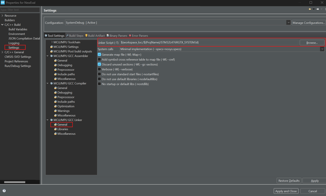Click the Compiler Optimization option icon

coord(56,106)
